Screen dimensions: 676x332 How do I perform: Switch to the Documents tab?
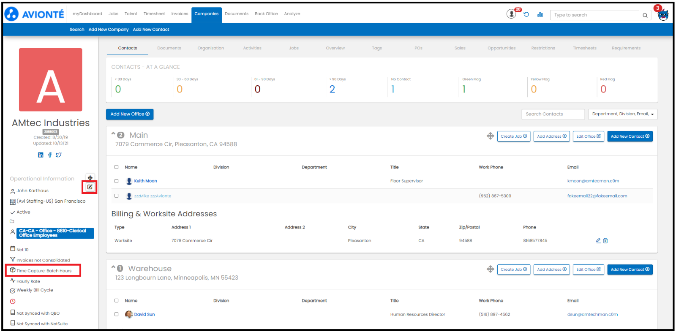coord(169,48)
